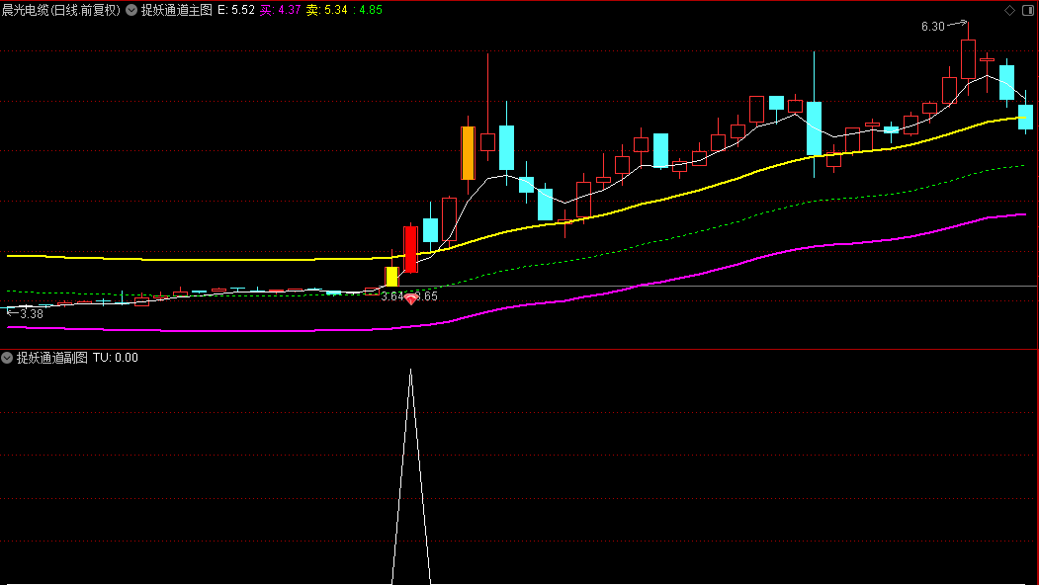Click the E: 5.52 value

pyautogui.click(x=236, y=10)
